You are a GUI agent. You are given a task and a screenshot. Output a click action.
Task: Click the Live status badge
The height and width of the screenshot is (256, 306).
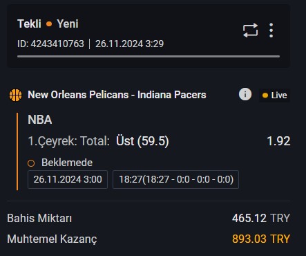[x=275, y=95]
